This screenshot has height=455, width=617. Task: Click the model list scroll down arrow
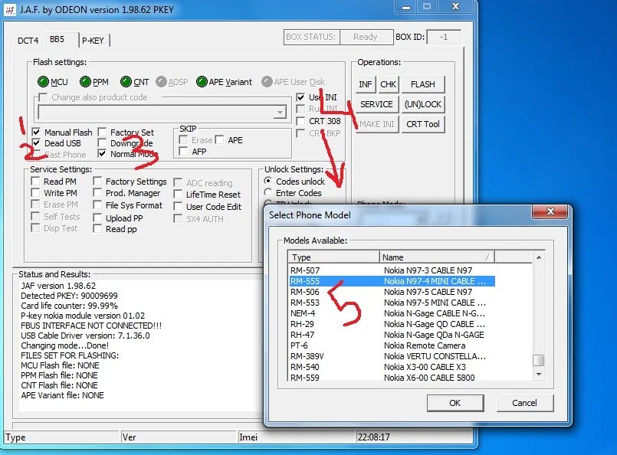(x=539, y=375)
